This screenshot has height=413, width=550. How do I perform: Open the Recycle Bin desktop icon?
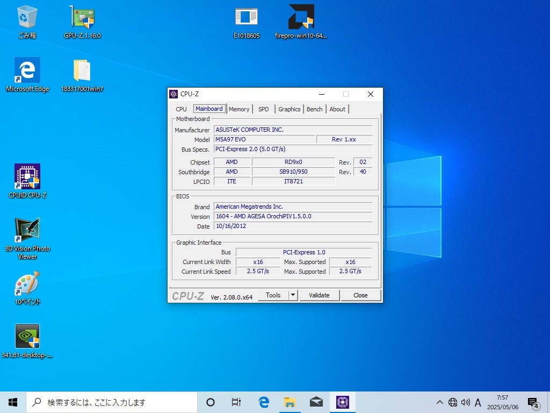27,22
